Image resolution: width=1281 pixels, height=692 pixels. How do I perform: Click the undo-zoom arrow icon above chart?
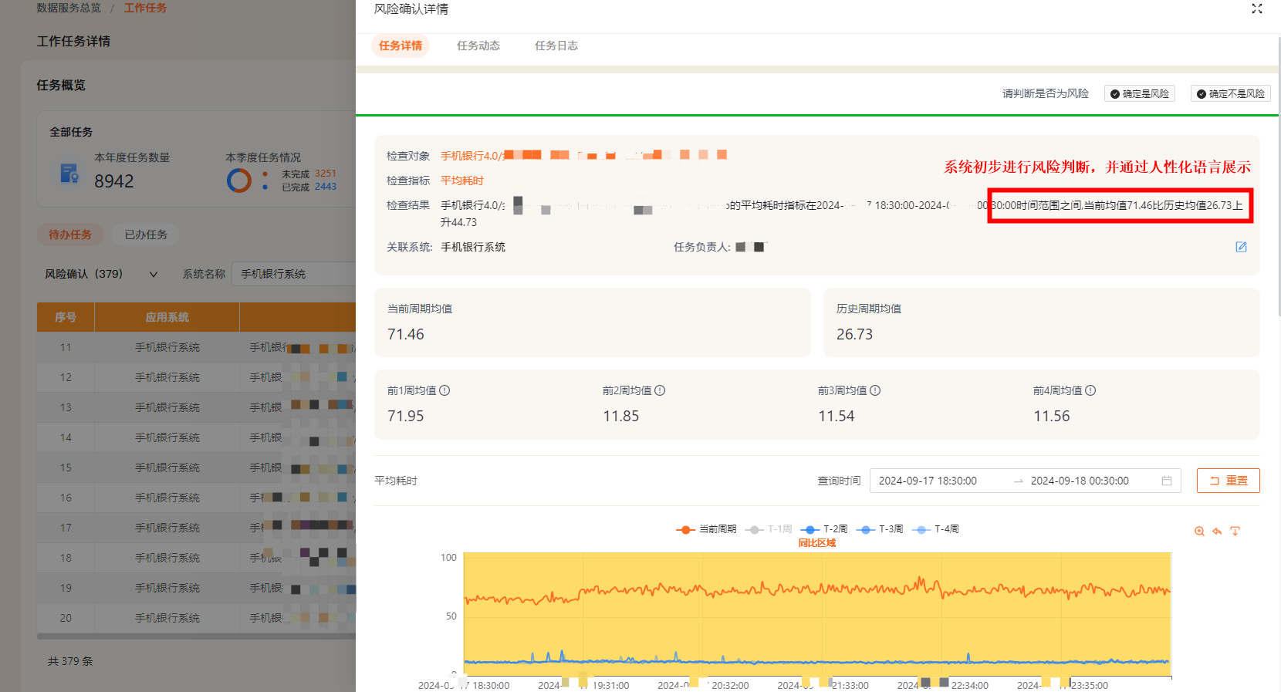(x=1217, y=532)
